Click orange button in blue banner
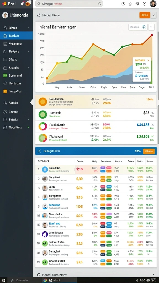The width and height of the screenshot is (159, 283). 149,151
